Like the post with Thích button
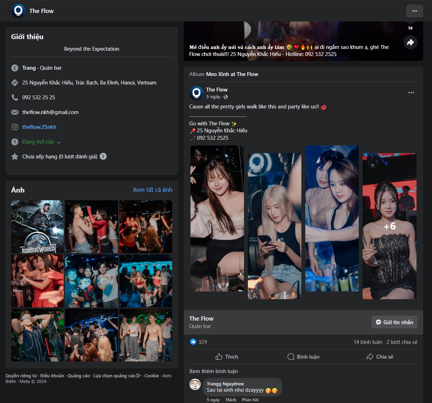432x403 pixels. coord(227,357)
